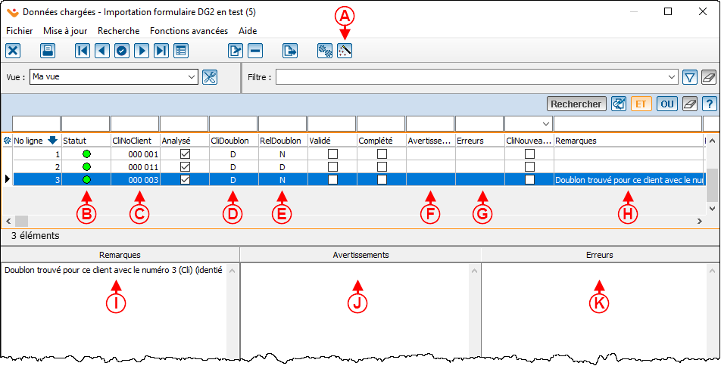Click the magic wand analysis icon
This screenshot has height=366, width=721.
(x=345, y=51)
